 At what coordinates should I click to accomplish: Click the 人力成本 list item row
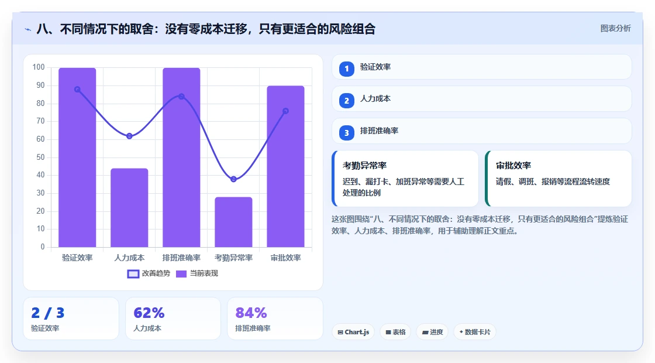[x=482, y=99]
